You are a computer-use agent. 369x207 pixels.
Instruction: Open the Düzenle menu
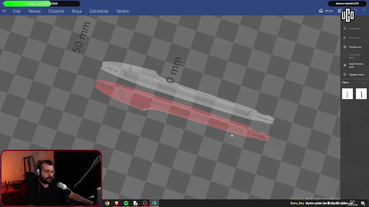pos(56,11)
